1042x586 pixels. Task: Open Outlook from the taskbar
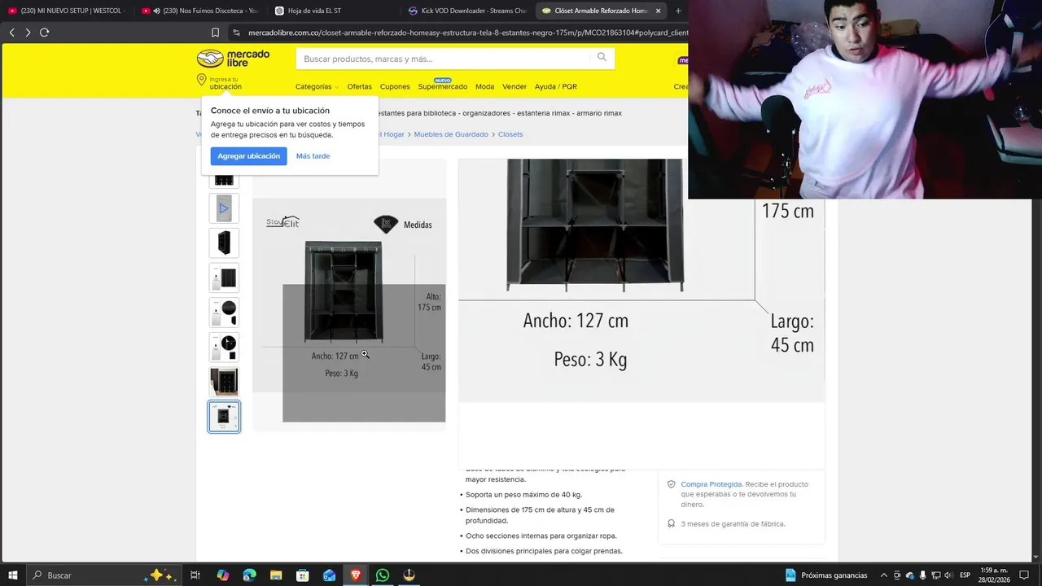click(329, 575)
